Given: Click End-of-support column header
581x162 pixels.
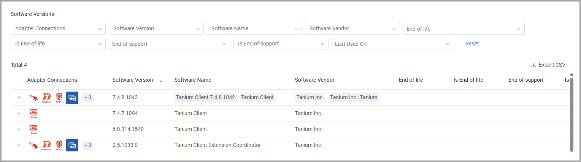Looking at the screenshot, I should pyautogui.click(x=526, y=80).
